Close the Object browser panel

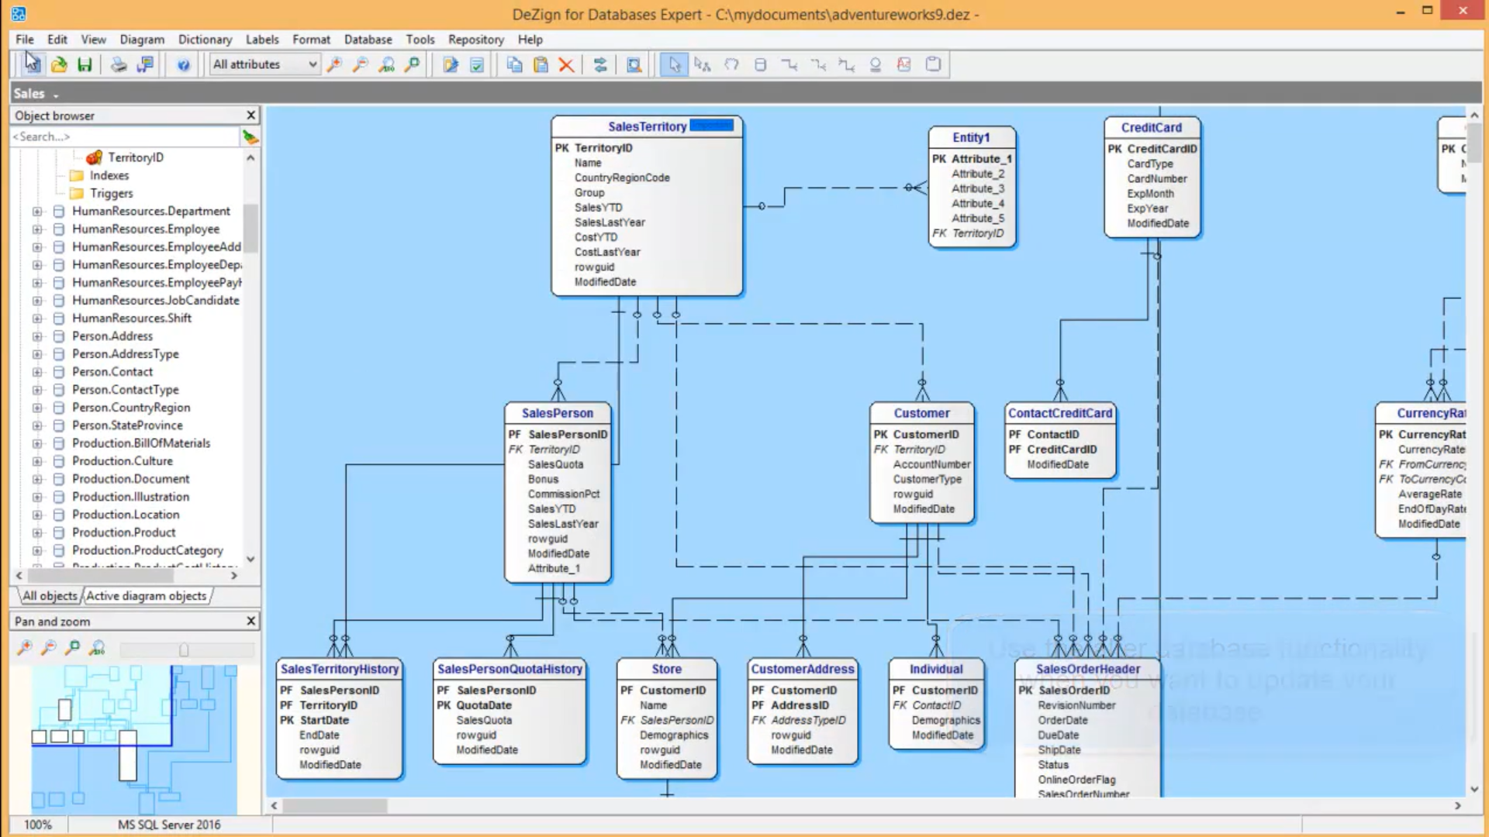(250, 115)
